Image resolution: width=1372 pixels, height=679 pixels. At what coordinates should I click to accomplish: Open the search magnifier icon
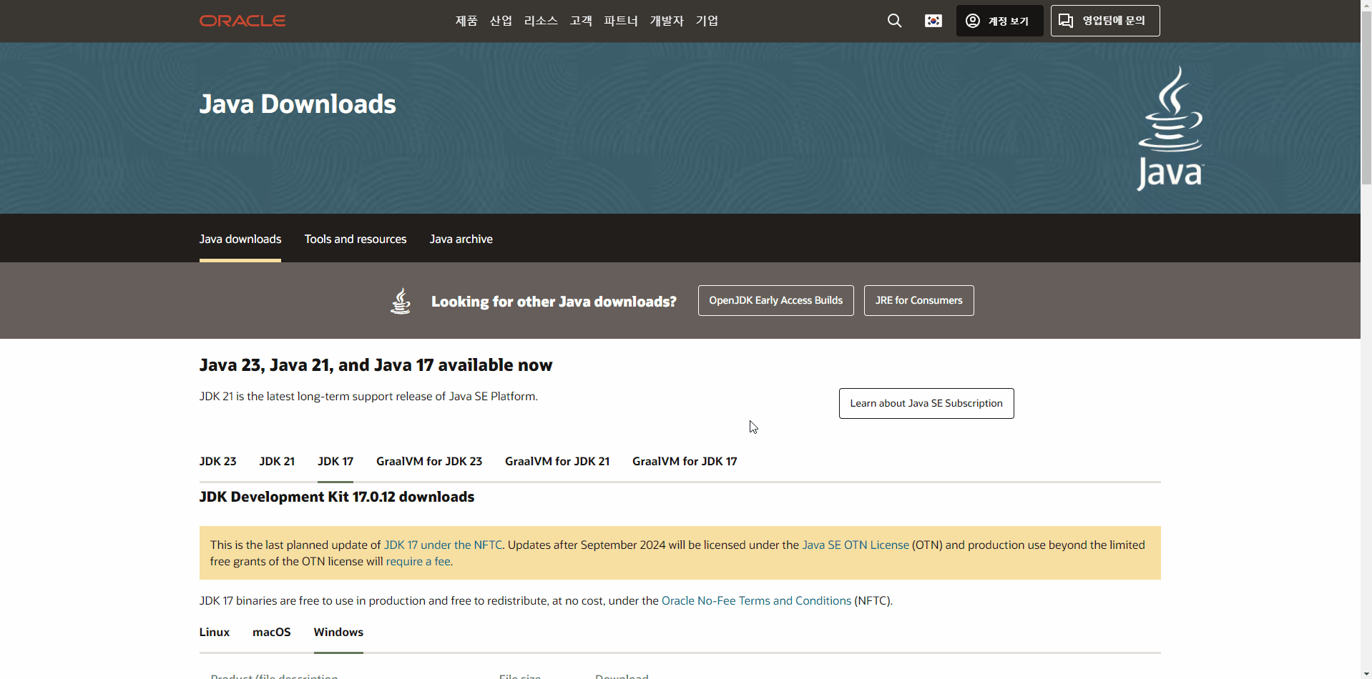point(894,21)
